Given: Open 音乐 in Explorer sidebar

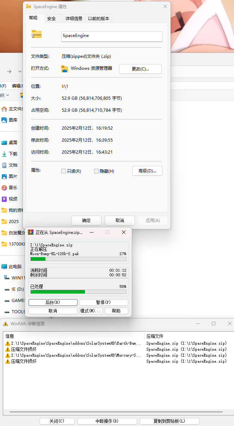Looking at the screenshot, I should [13, 188].
